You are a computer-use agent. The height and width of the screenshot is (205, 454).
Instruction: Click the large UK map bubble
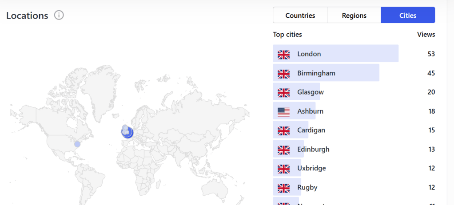click(x=127, y=132)
